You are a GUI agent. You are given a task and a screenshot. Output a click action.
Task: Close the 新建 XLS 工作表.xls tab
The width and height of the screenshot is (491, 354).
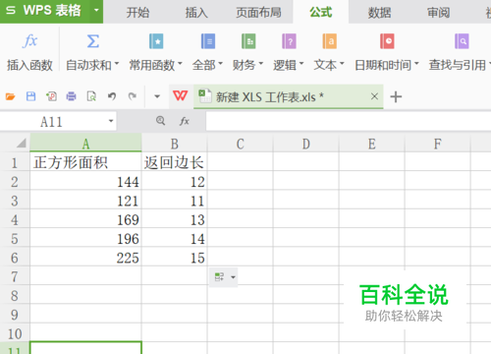pyautogui.click(x=374, y=96)
